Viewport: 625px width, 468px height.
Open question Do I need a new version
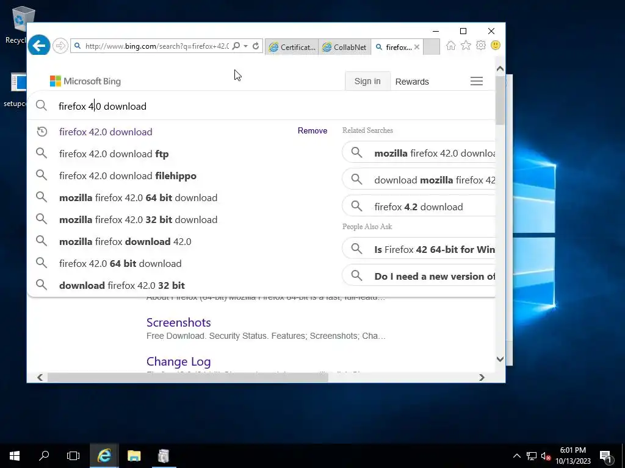[x=419, y=276]
